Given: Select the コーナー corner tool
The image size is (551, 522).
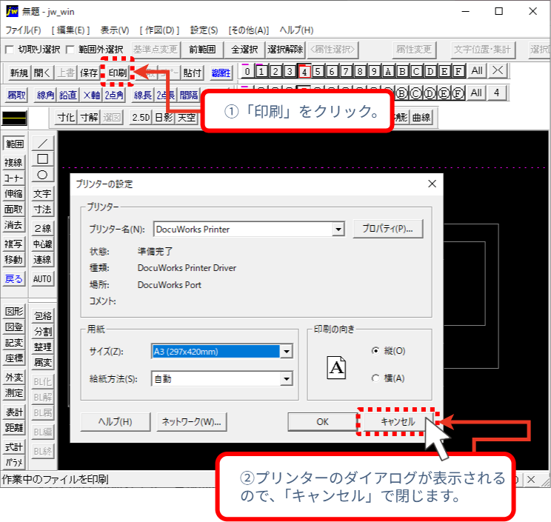Looking at the screenshot, I should point(14,178).
